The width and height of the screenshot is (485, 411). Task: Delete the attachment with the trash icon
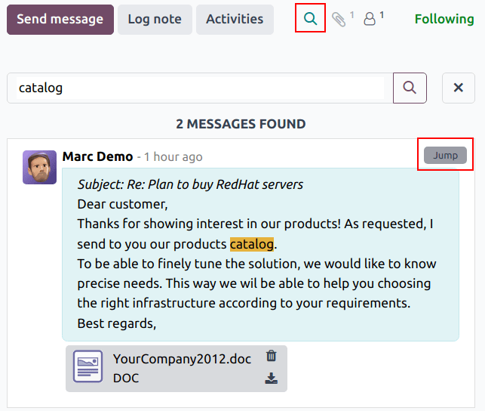tap(272, 356)
